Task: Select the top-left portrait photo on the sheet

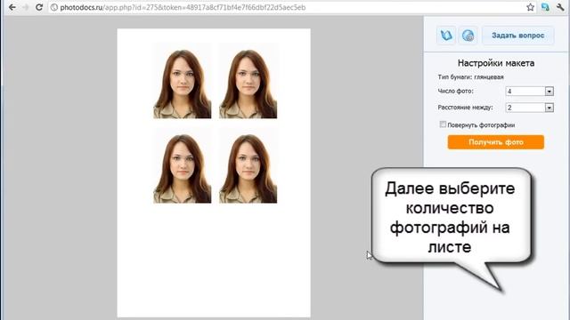Action: [182, 81]
